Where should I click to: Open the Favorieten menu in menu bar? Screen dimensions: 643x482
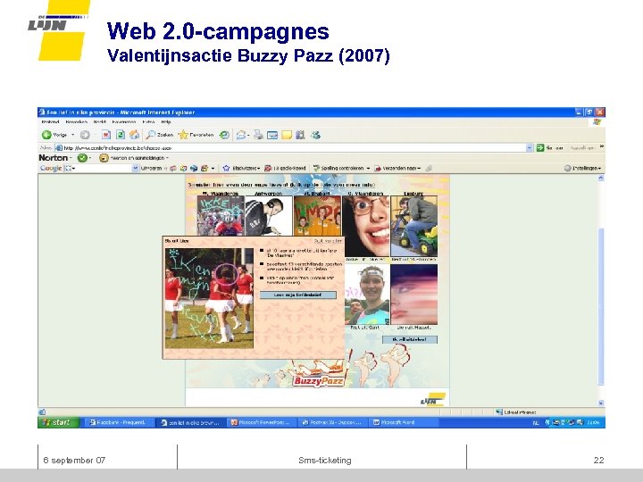[124, 121]
